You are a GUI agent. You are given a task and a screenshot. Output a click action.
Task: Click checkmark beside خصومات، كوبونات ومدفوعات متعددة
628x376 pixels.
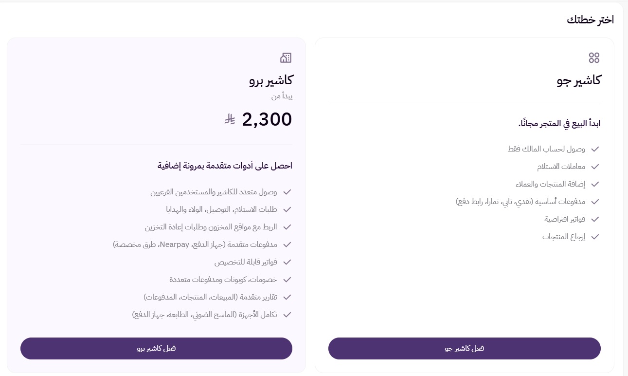tap(287, 280)
